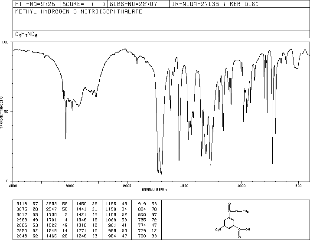Select the IR-NIDA-27133 : KBR DISC label
Screen dimensions: 310x240
[x=215, y=4]
